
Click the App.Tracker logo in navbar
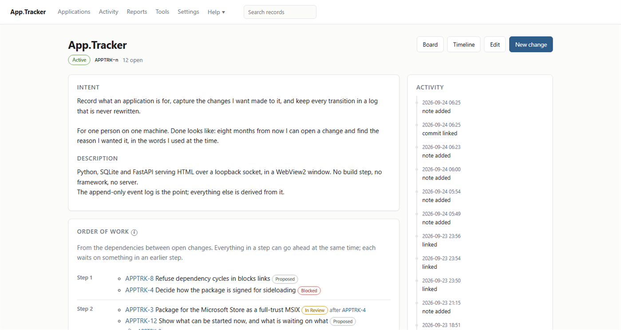[28, 12]
